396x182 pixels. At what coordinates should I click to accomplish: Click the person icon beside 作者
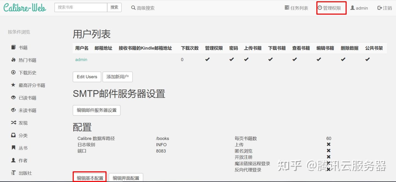click(13, 160)
